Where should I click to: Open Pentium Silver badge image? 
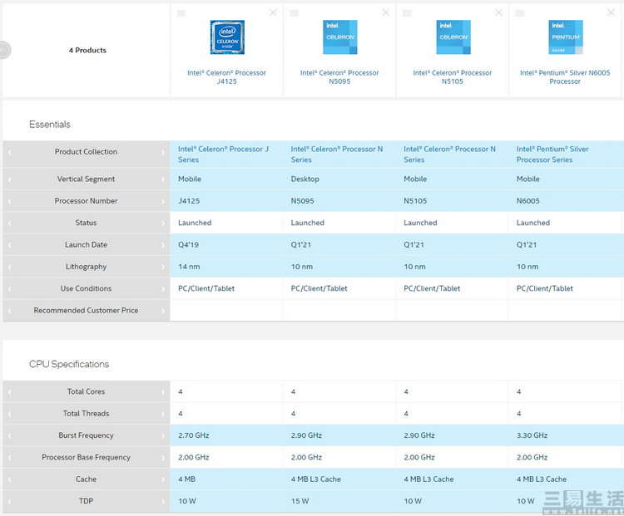tap(566, 37)
